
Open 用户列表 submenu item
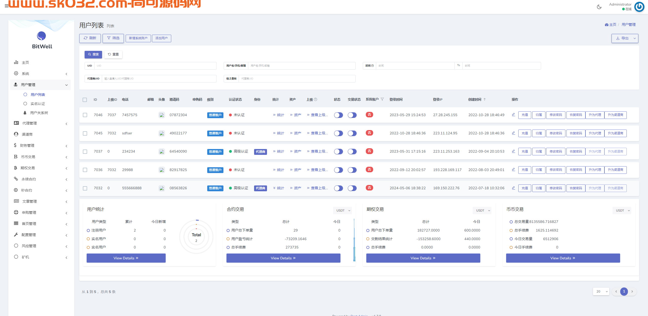pyautogui.click(x=38, y=95)
